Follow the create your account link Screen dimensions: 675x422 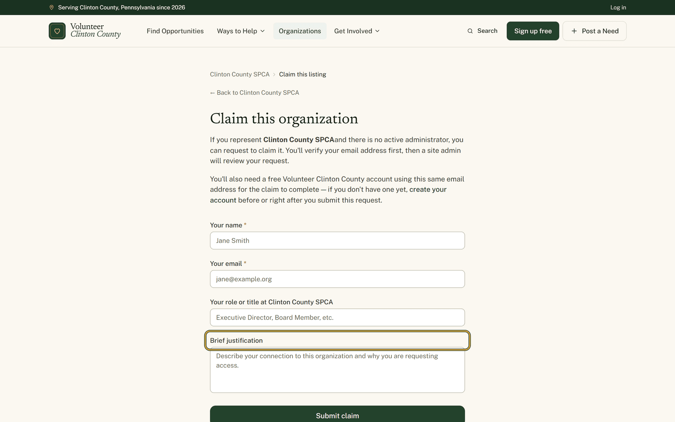click(x=328, y=195)
